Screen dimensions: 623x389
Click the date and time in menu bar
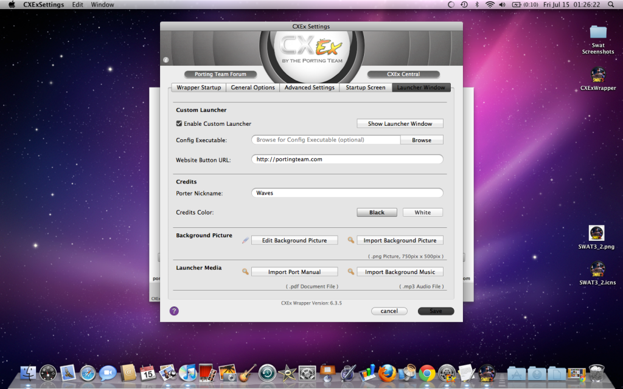[571, 5]
